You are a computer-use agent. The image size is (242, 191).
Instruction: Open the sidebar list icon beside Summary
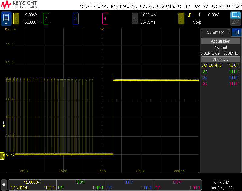(x=237, y=32)
